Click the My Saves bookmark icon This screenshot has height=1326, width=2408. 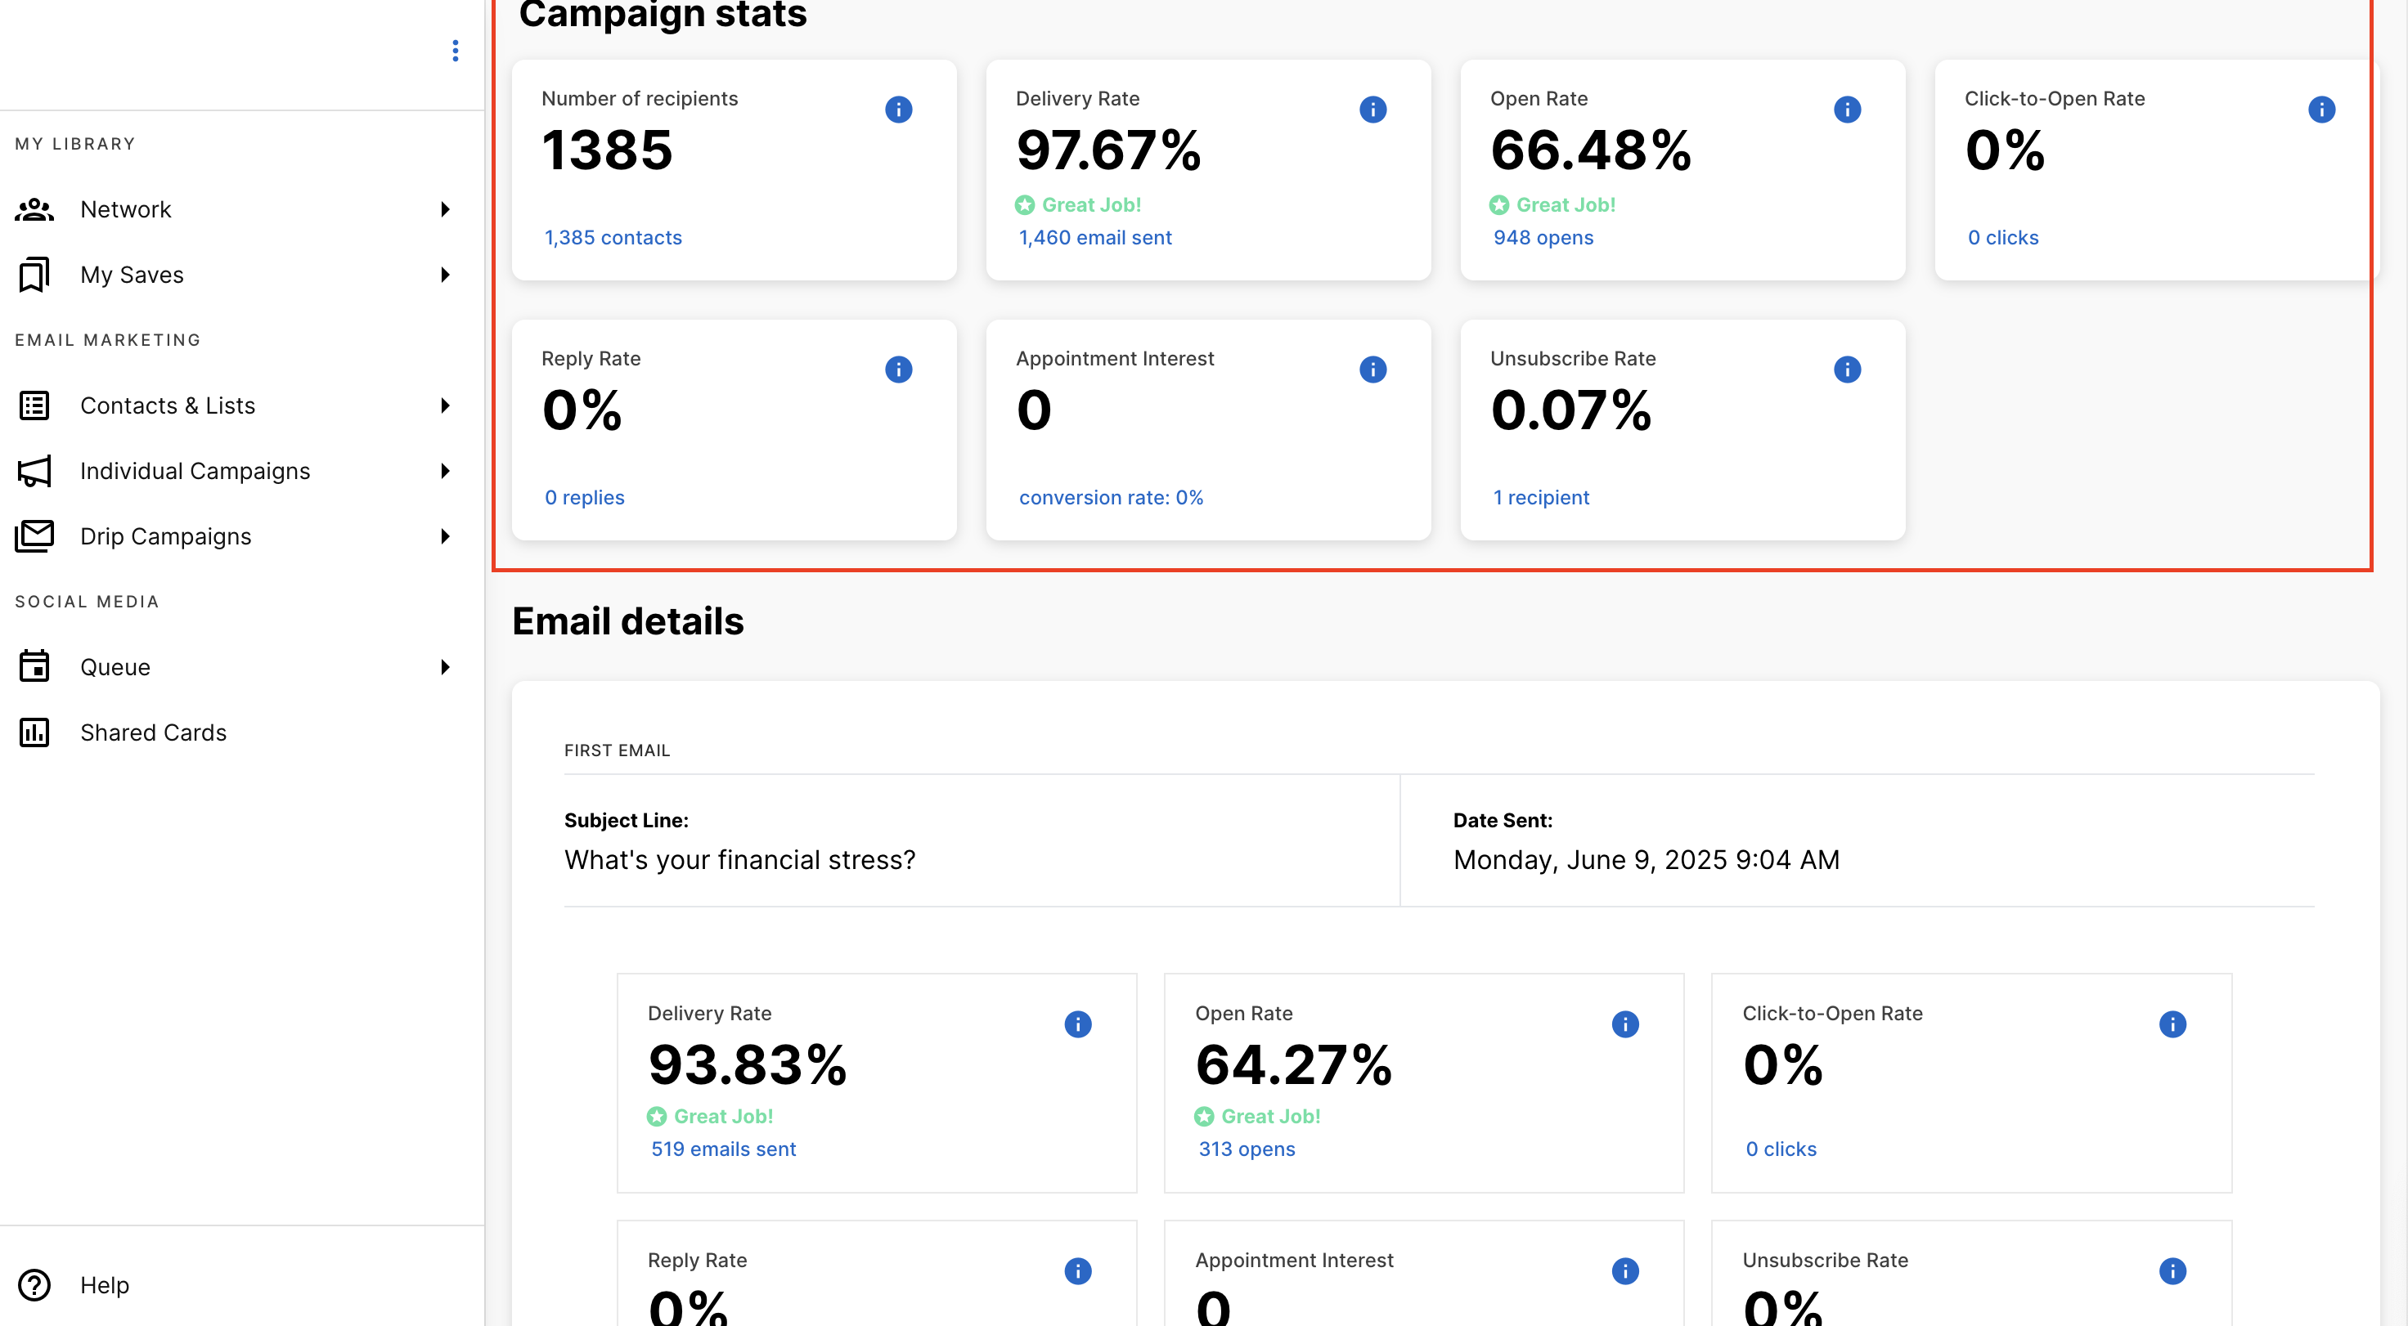click(34, 275)
